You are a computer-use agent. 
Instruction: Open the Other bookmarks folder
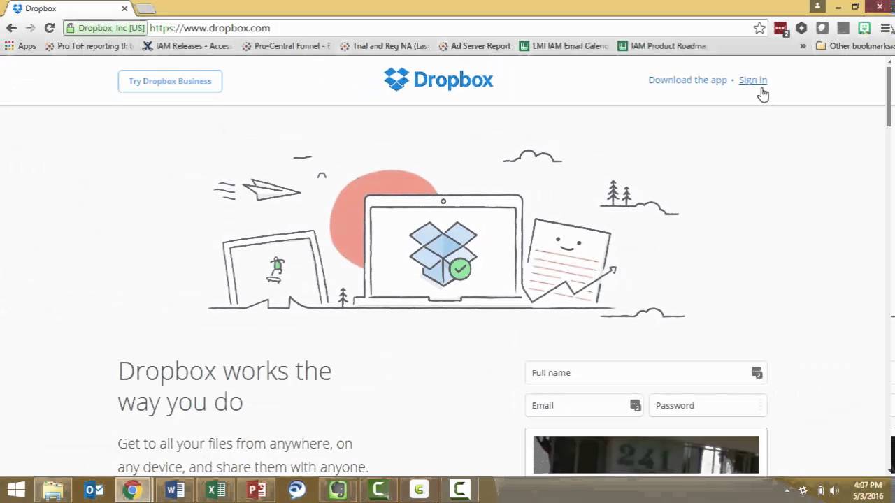tap(854, 46)
